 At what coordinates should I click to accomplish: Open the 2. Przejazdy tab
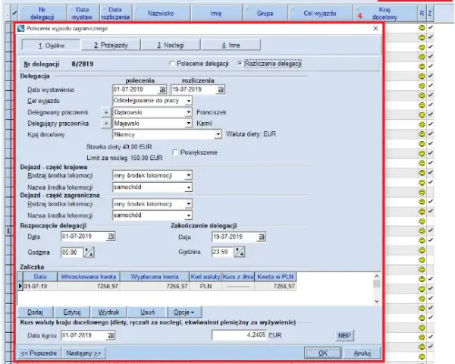click(111, 45)
